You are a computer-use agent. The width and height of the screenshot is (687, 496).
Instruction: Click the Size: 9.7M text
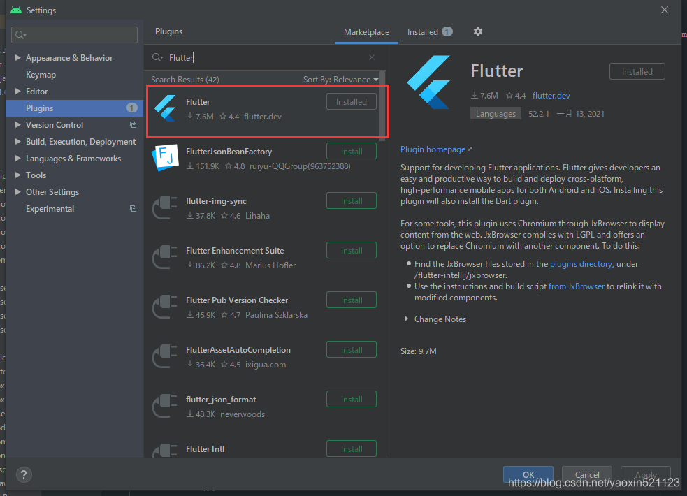click(419, 351)
